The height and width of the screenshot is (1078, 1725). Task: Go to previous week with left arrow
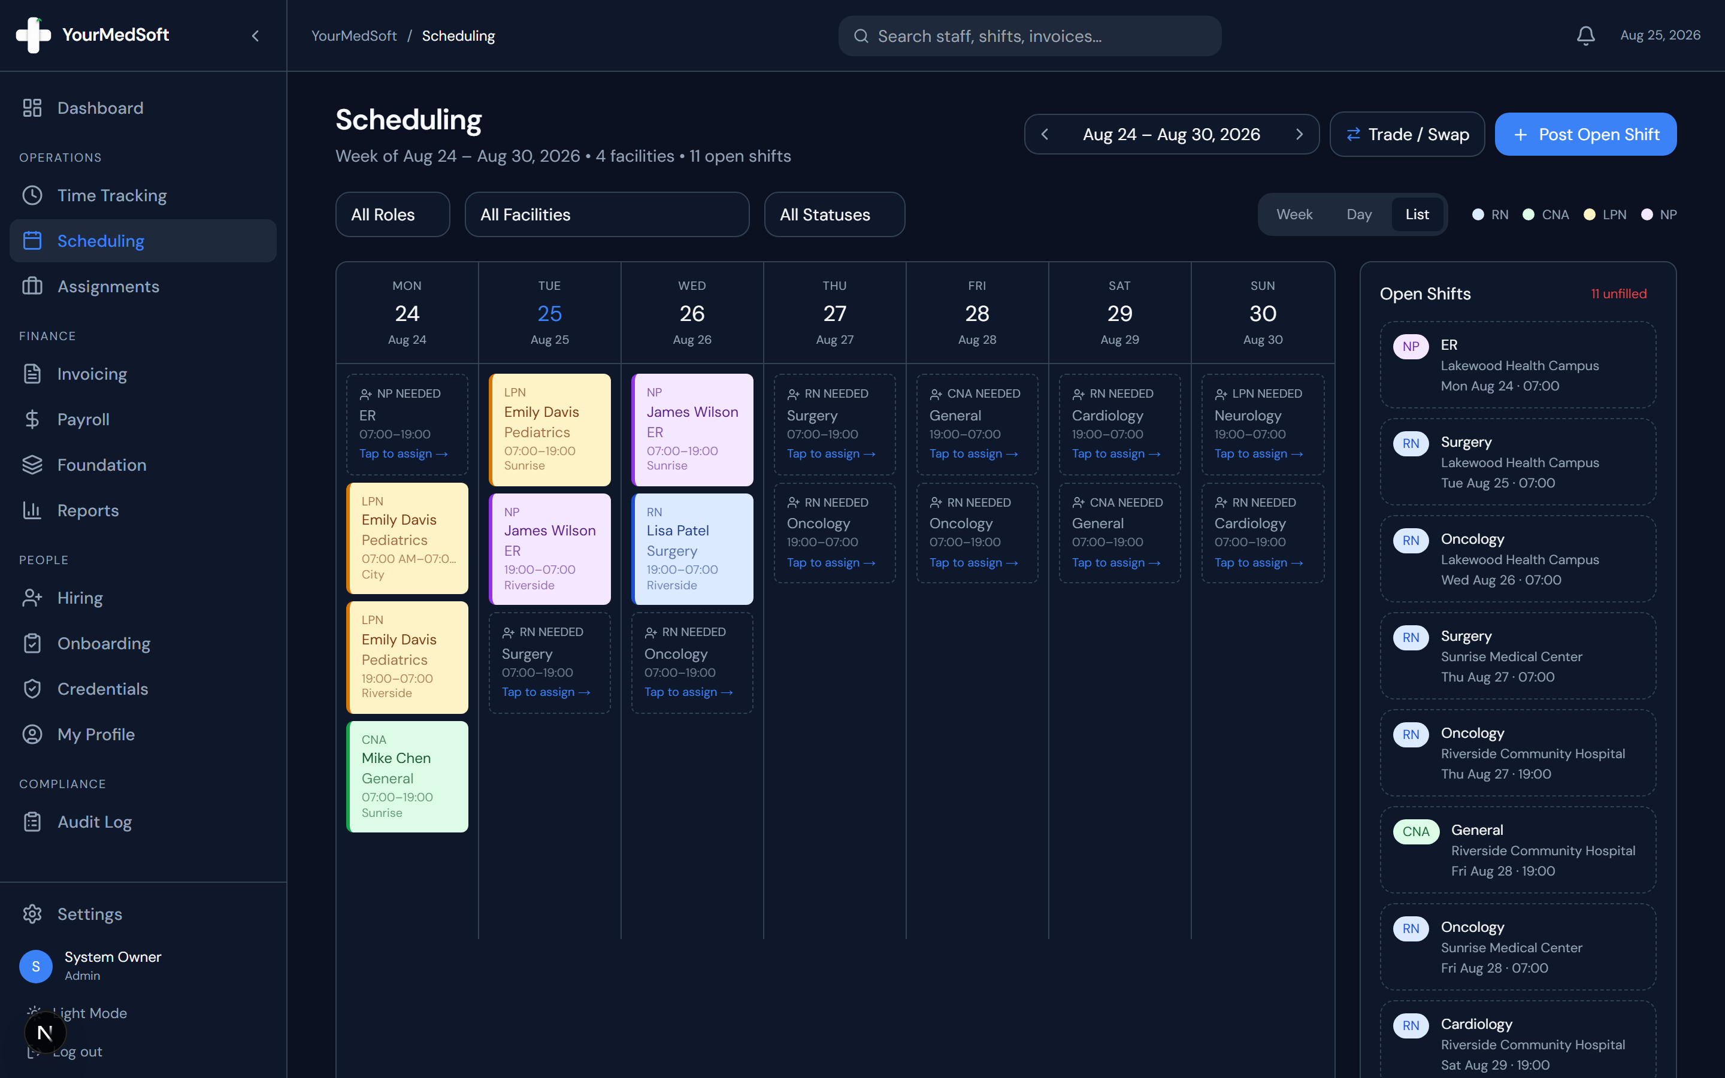1045,134
